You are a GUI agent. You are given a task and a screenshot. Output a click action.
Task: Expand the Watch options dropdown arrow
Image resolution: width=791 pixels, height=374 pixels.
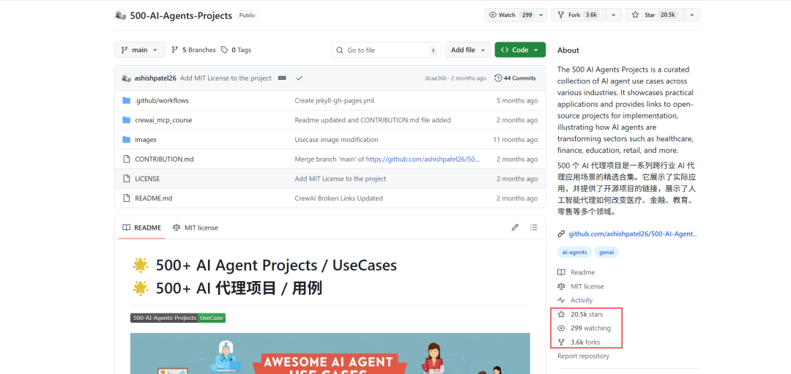click(x=541, y=15)
